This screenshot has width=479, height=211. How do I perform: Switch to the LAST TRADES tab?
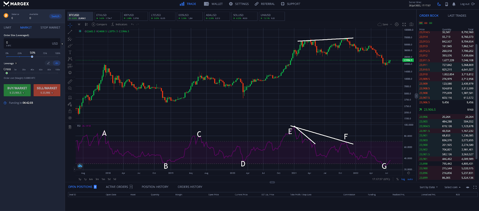click(457, 16)
